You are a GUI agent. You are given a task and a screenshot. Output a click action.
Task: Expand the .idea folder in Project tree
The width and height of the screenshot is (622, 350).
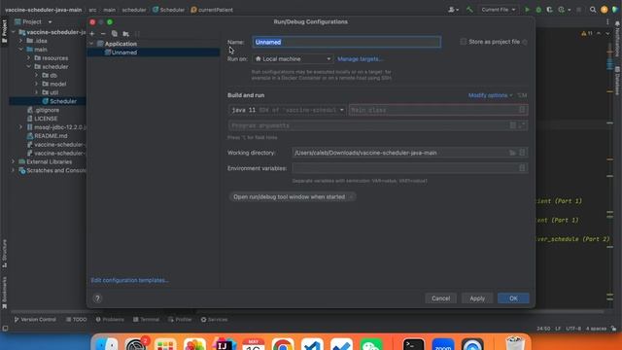(x=21, y=41)
